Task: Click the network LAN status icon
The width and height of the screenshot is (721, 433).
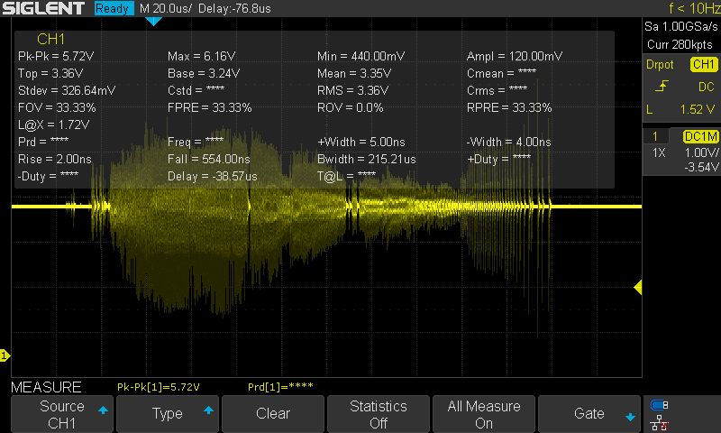Action: point(660,423)
